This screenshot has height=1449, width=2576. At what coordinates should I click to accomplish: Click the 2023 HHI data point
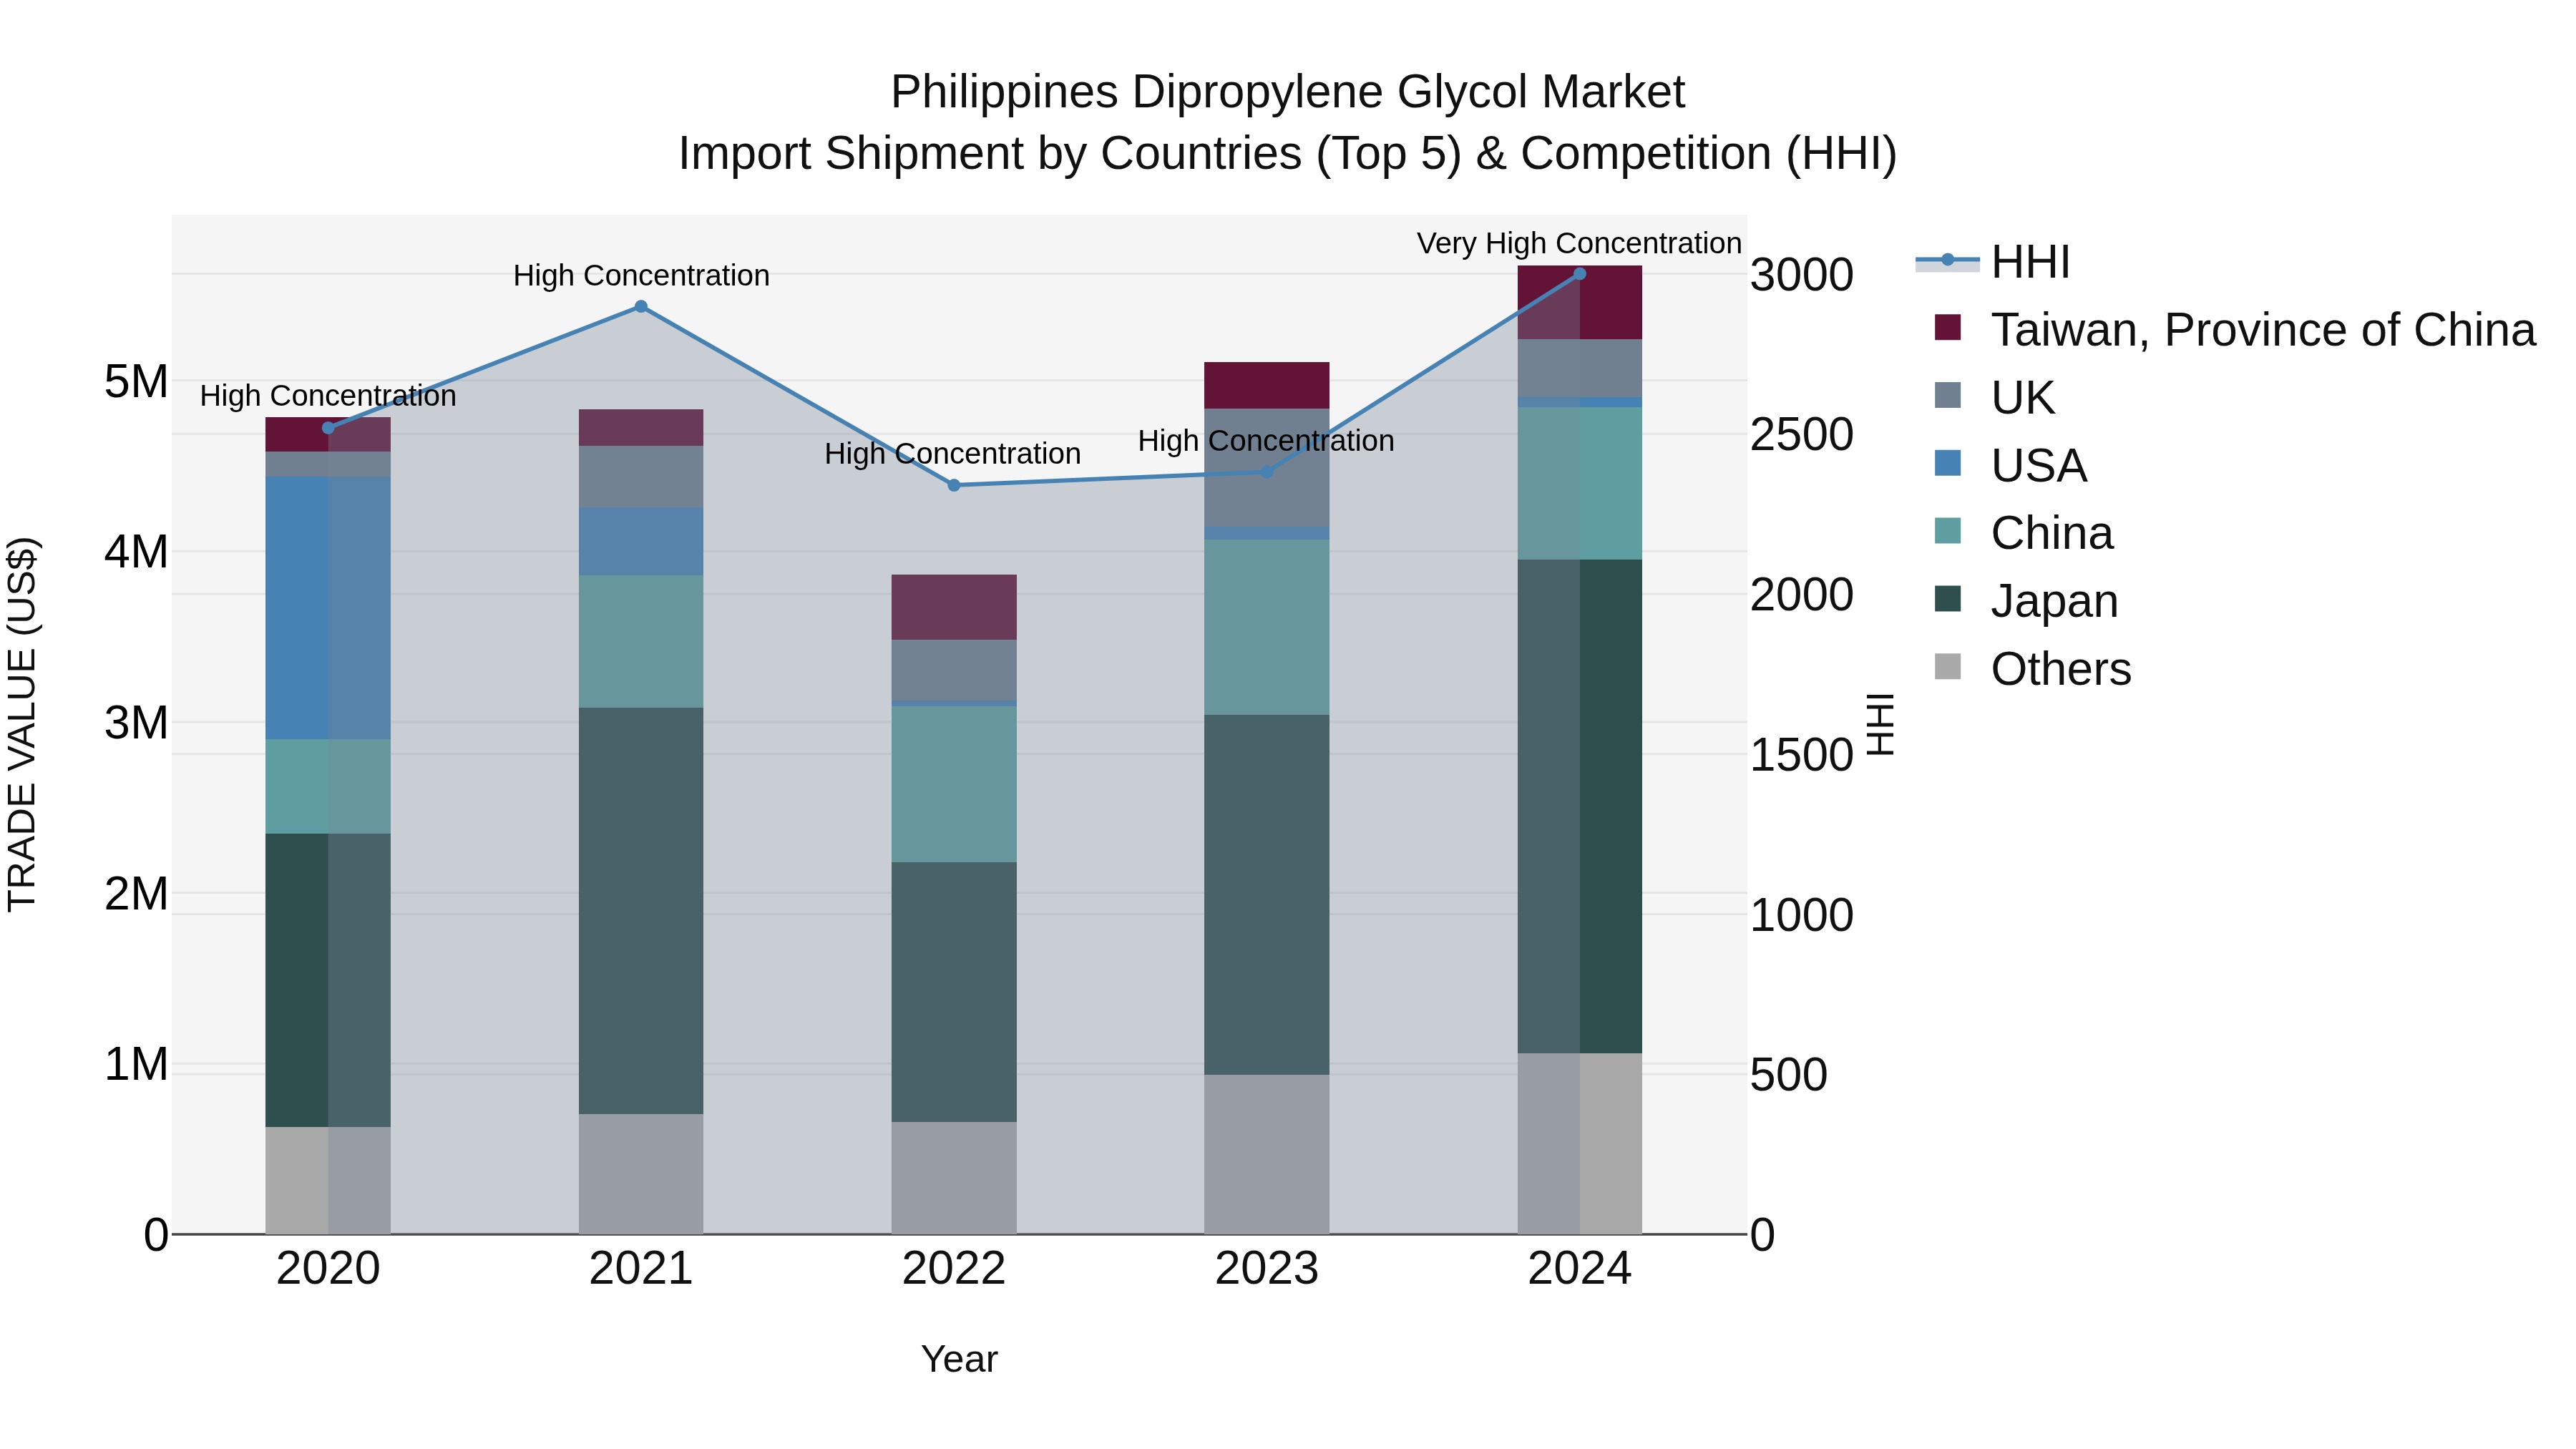coord(1267,472)
